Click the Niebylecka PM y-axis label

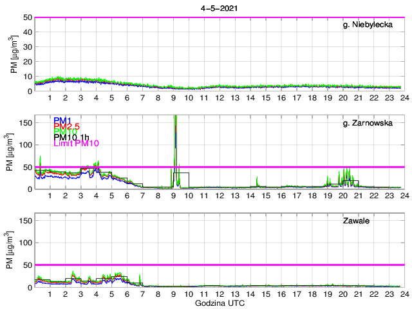(x=14, y=55)
